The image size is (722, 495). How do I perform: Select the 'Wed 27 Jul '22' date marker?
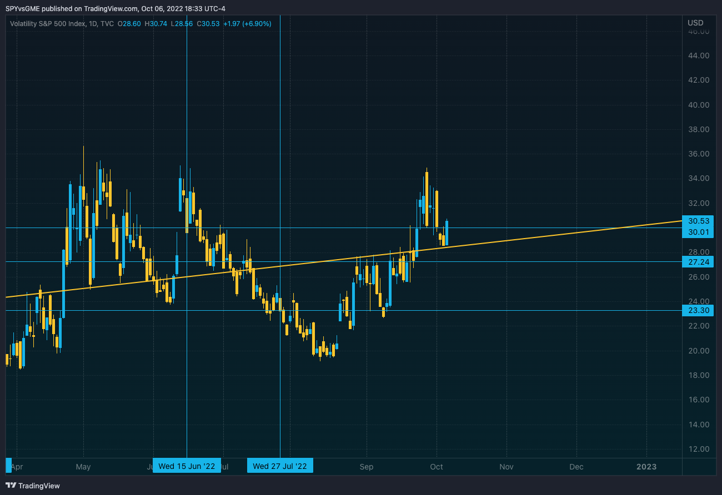pyautogui.click(x=280, y=466)
